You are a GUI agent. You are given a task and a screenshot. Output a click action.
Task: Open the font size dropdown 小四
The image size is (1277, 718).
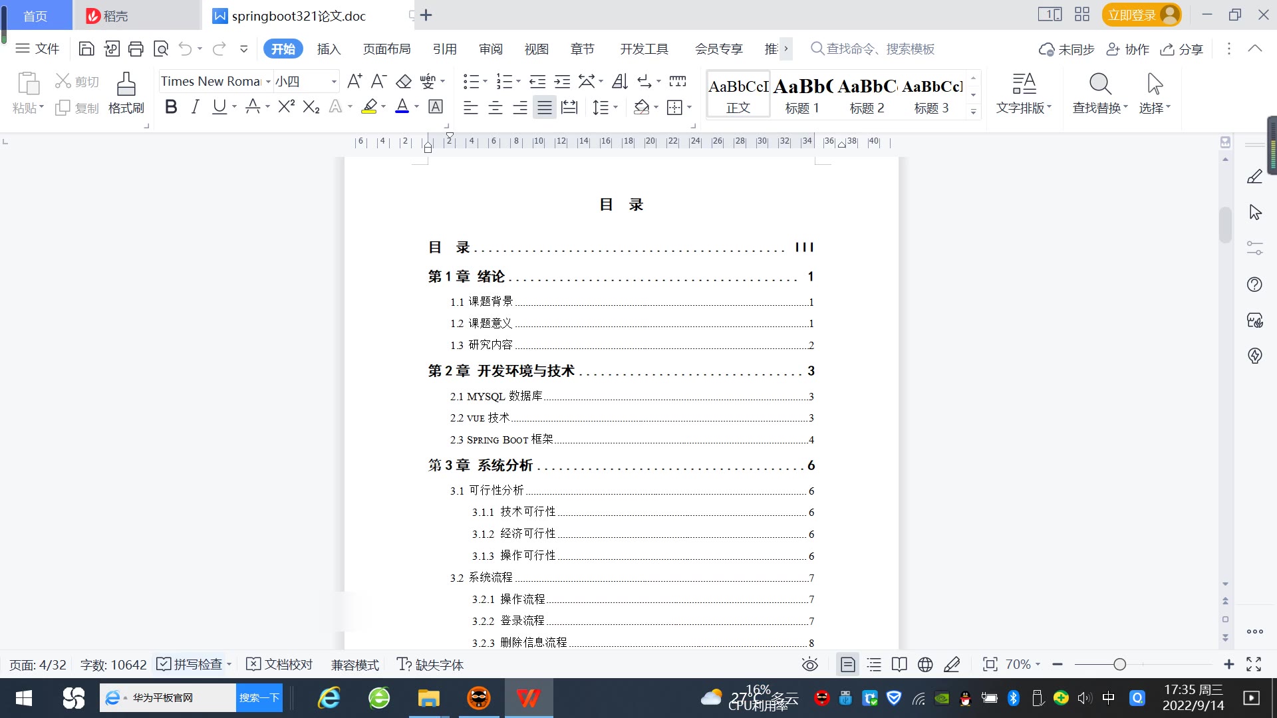(x=334, y=82)
